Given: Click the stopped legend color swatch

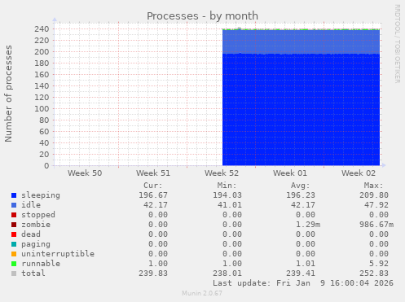Looking at the screenshot, I should (x=14, y=215).
